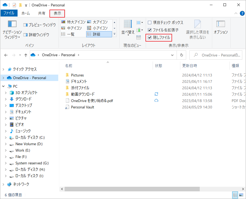Click the horizontal scrollbar thumb

132,189
